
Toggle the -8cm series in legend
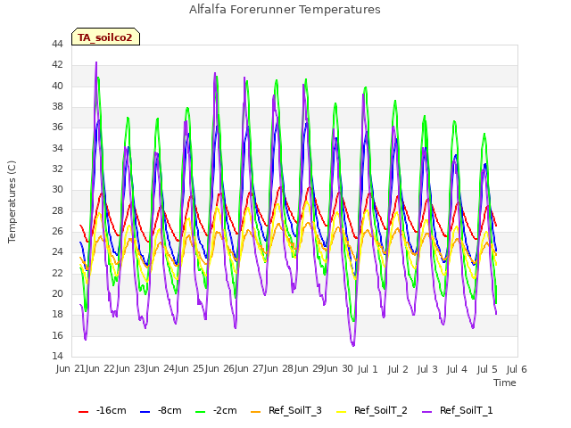pyautogui.click(x=161, y=410)
